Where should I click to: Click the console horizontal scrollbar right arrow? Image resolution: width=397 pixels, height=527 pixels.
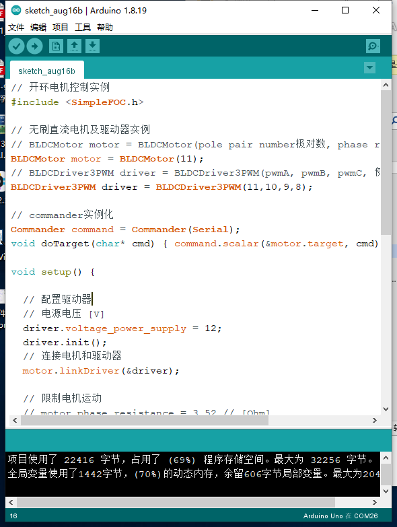point(375,503)
